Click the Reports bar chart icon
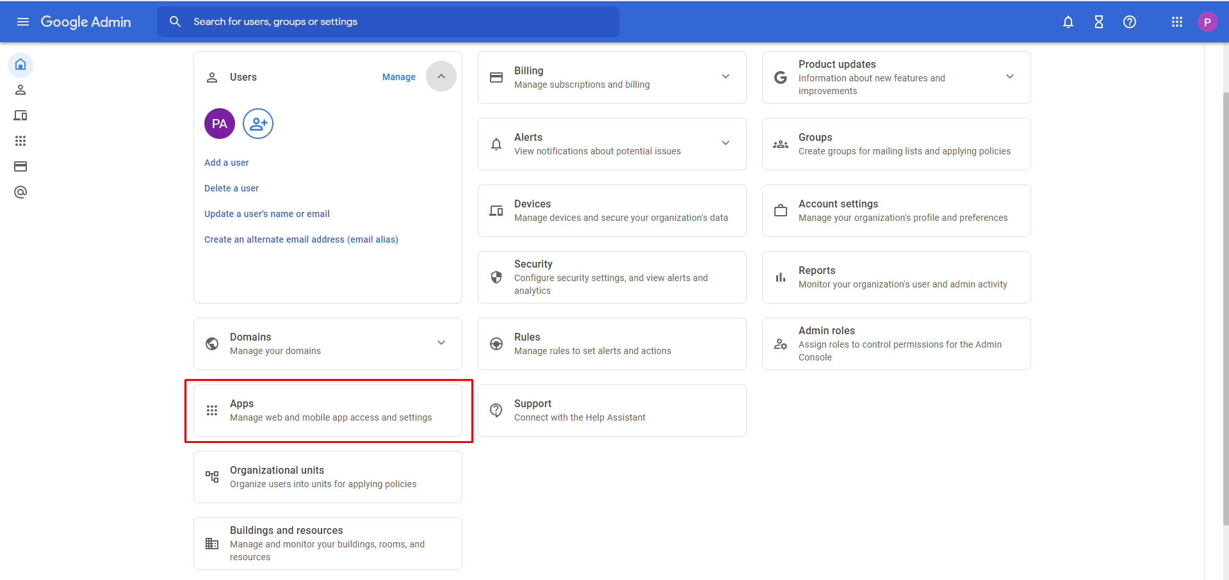Viewport: 1229px width, 580px height. click(x=781, y=277)
